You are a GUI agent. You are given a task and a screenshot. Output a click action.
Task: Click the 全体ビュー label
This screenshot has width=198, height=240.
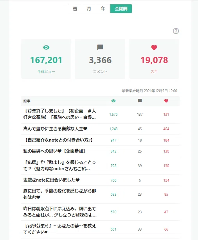tap(46, 72)
